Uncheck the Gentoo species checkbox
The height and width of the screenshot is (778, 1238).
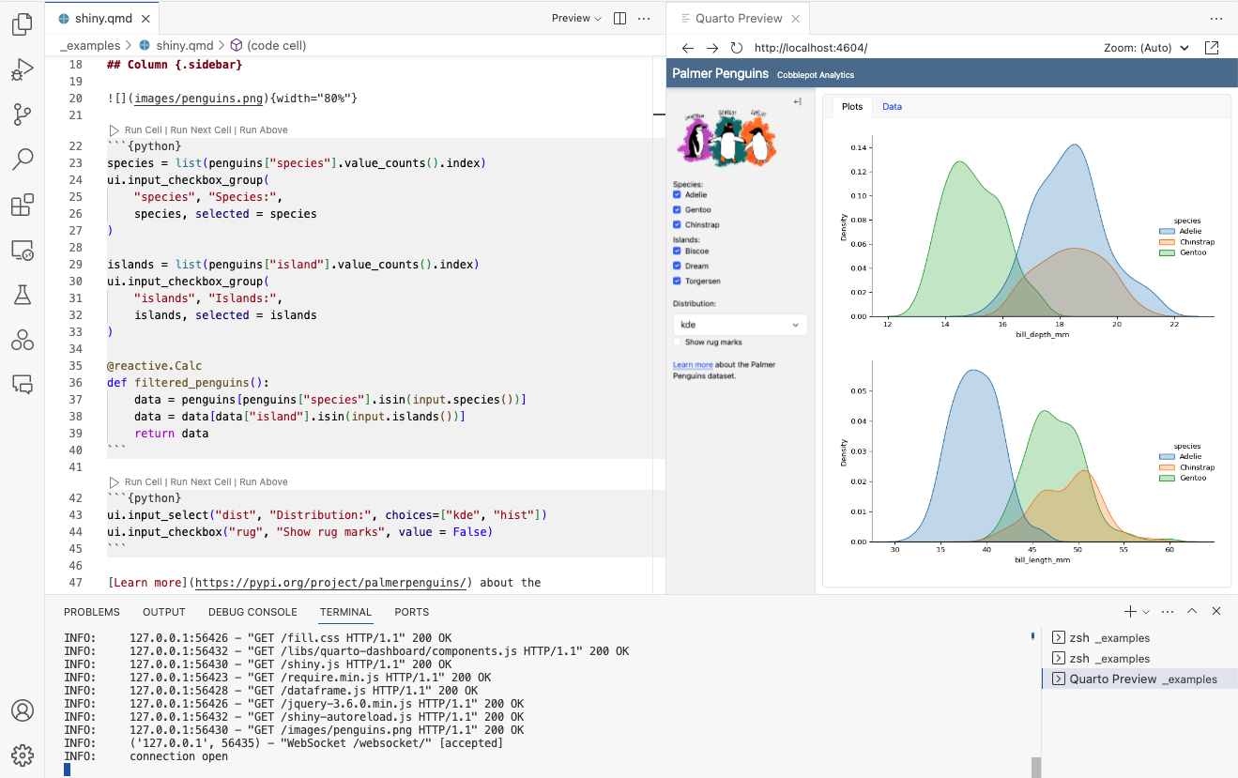point(677,209)
